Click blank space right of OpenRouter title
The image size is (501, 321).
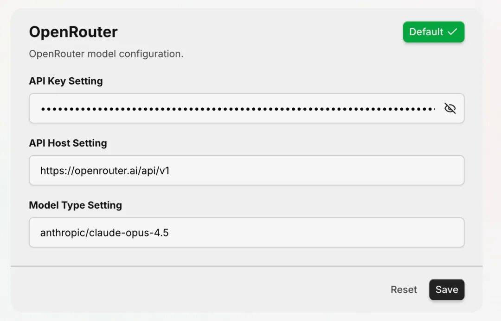click(x=255, y=32)
